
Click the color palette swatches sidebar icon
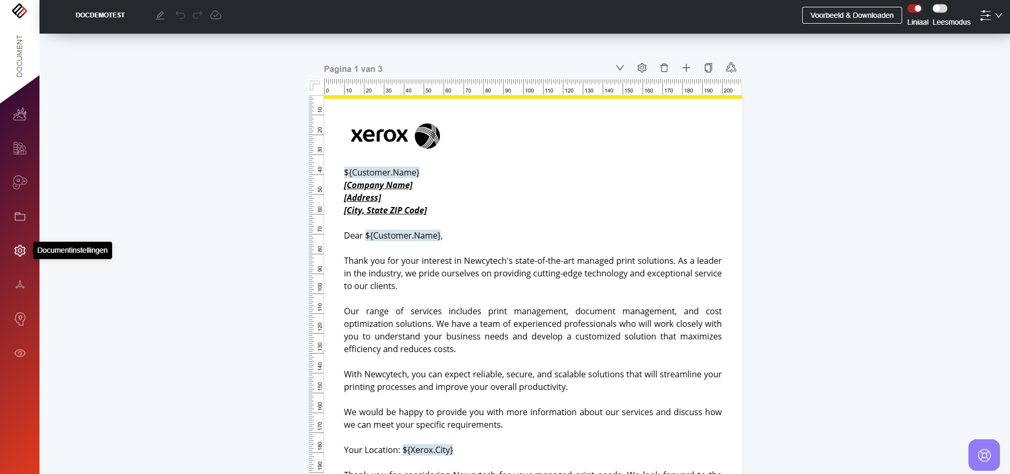[20, 148]
